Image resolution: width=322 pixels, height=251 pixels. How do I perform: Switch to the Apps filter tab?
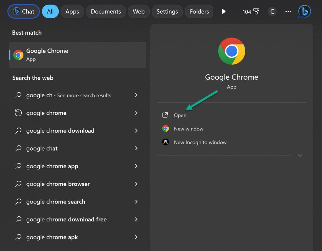click(x=72, y=12)
